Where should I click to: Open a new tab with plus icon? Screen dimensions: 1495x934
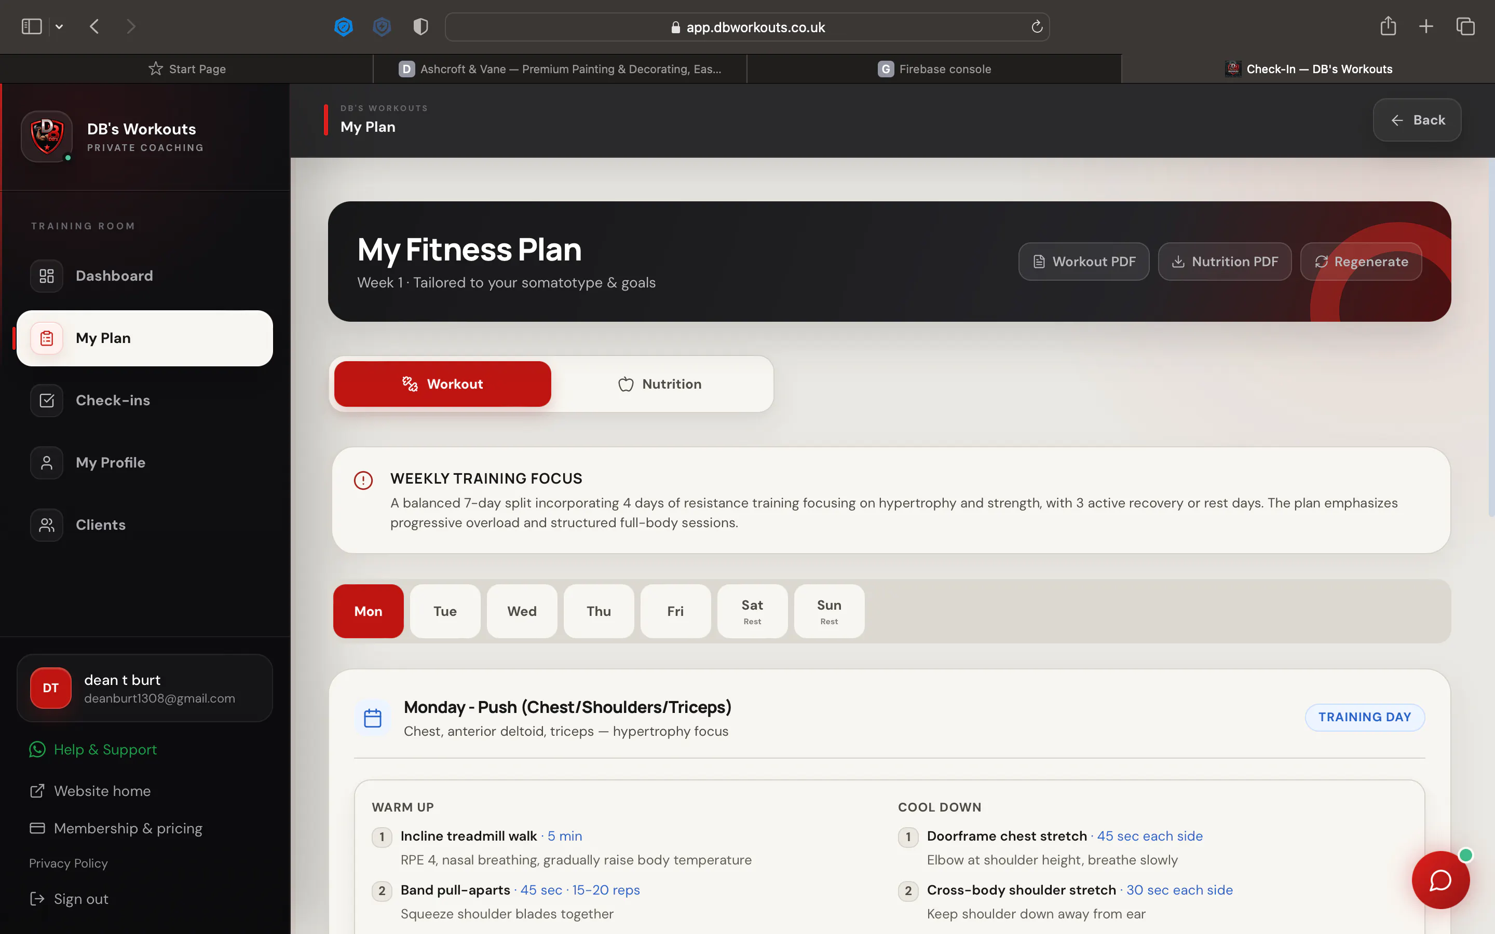[x=1426, y=26]
